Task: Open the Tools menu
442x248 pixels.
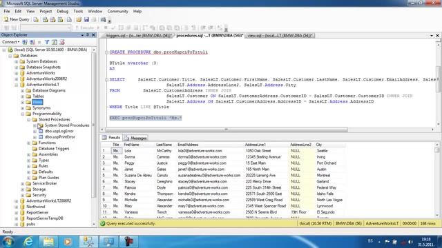Action: 78,11
